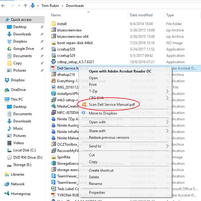Choose Cut in context menu
Image resolution: width=201 pixels, height=201 pixels.
[92, 155]
